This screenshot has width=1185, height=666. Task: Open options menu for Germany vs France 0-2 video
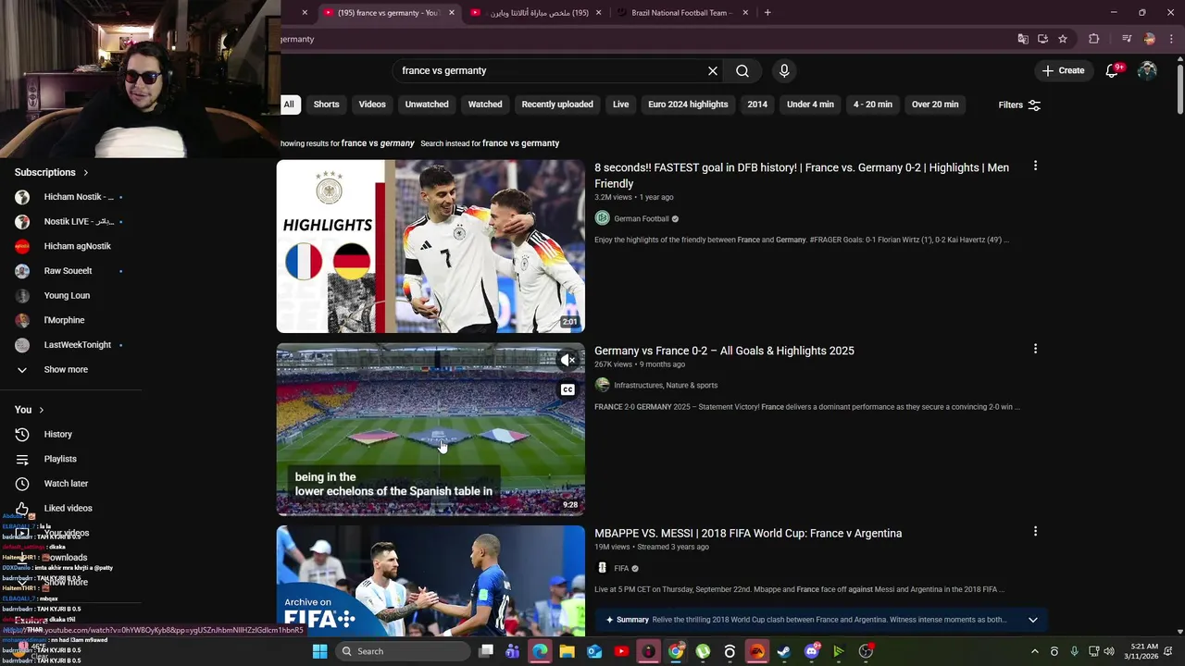pos(1035,349)
